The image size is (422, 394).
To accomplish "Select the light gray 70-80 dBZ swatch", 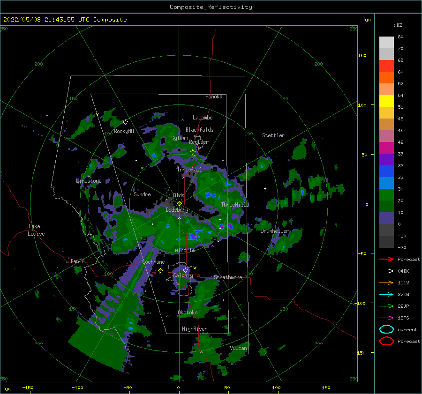I will tap(386, 43).
